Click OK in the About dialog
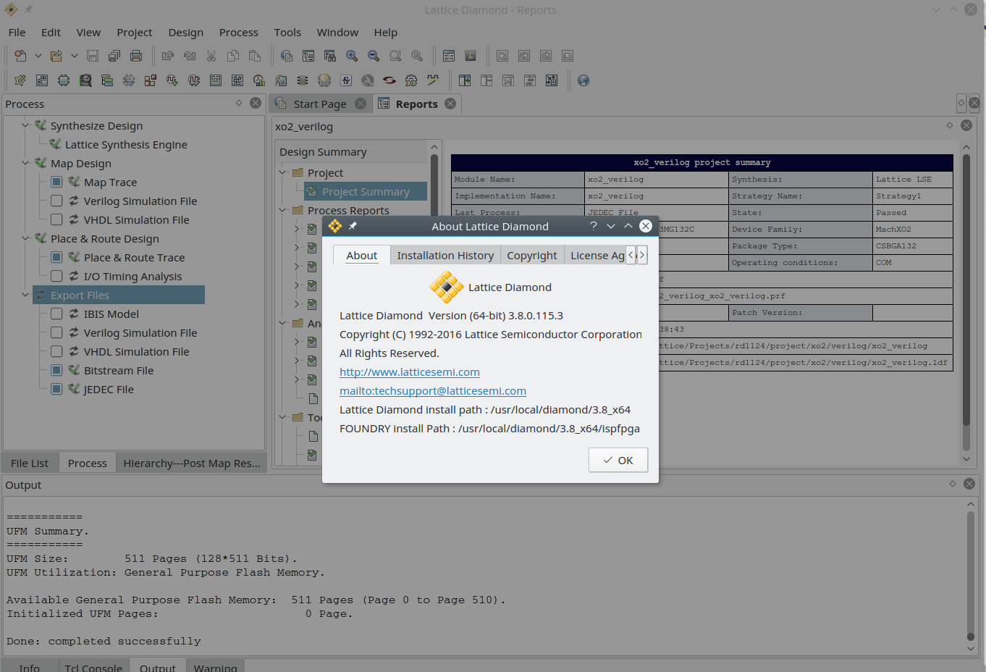The image size is (986, 672). click(618, 461)
